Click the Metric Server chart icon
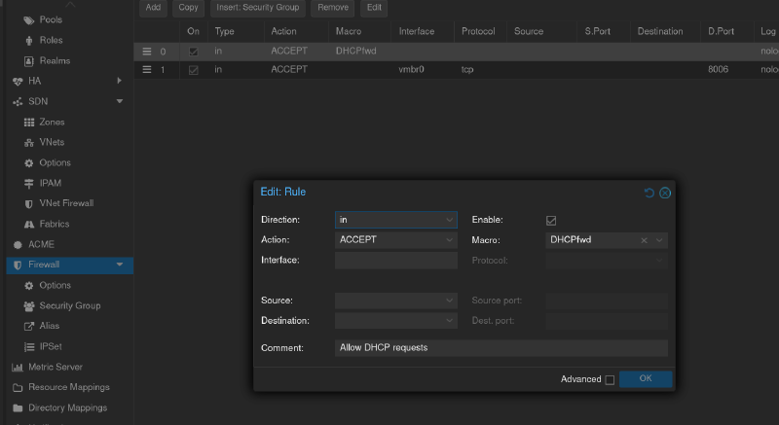Screen dimensions: 779x425 [18, 367]
